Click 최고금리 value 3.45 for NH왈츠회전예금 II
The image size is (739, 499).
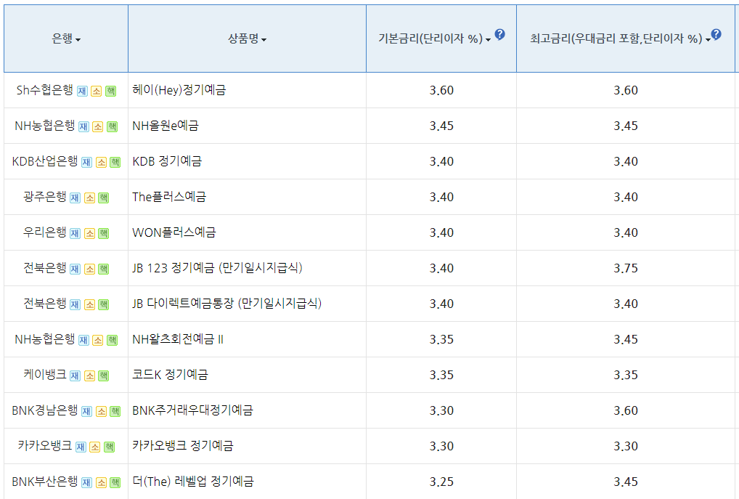(x=626, y=340)
